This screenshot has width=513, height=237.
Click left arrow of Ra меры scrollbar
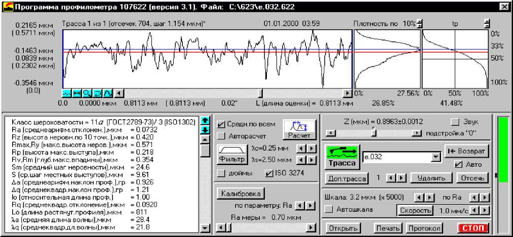[x=221, y=227]
